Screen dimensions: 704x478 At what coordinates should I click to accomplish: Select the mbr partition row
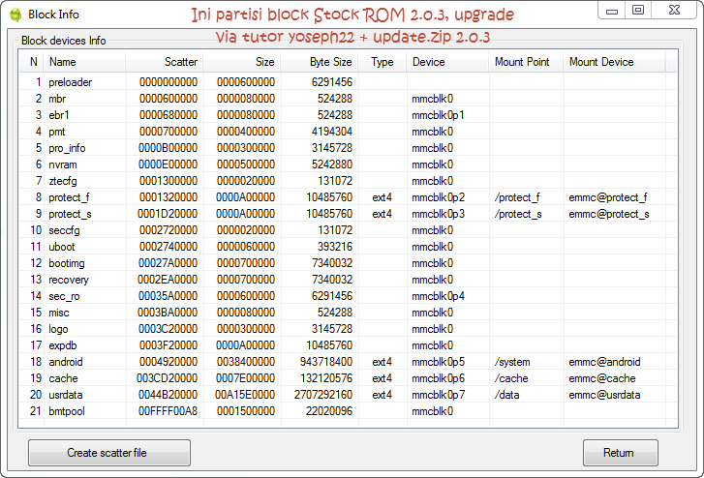tap(349, 99)
